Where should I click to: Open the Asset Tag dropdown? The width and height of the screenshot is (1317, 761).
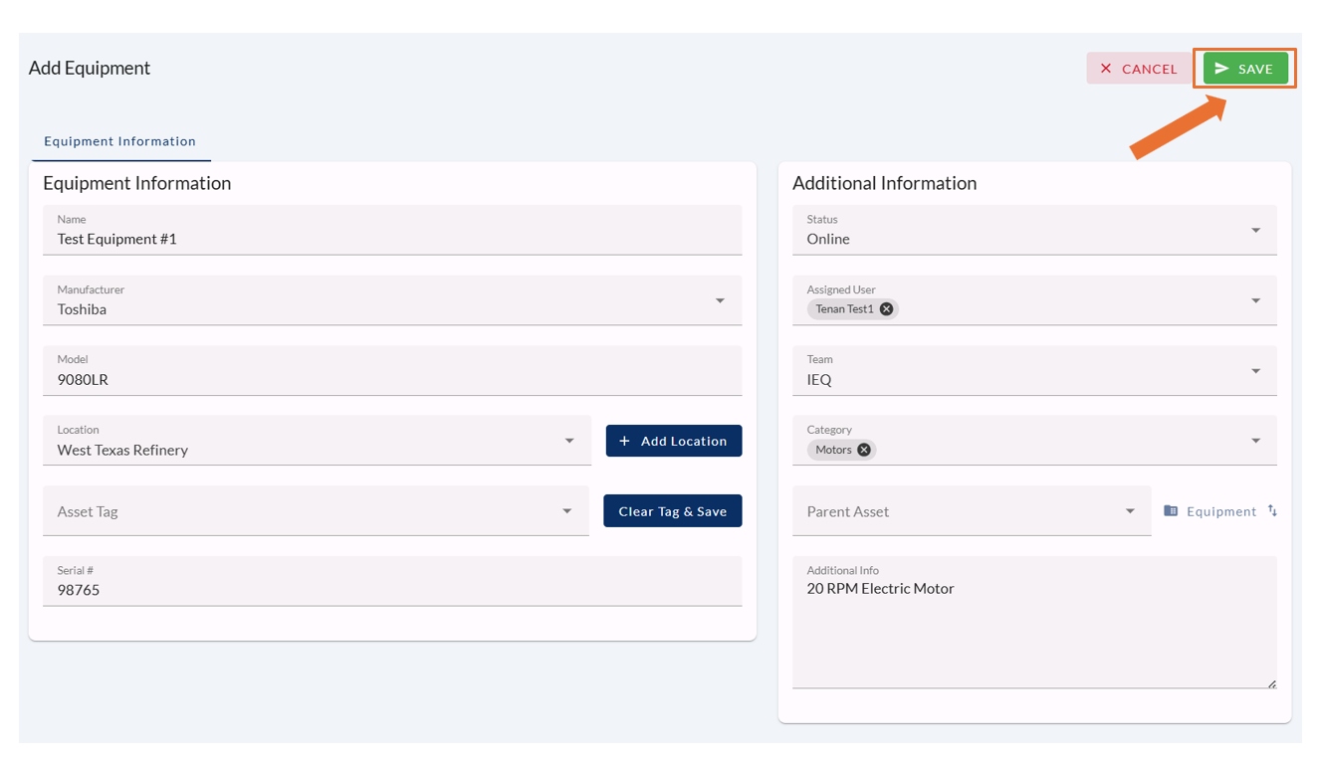567,511
